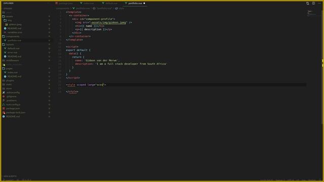Click the braces "portfolio.vue" symbol breadcrumb
The image size is (324, 182).
click(x=102, y=9)
